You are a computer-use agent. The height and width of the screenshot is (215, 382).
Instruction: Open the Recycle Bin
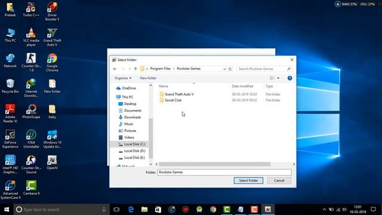10,86
